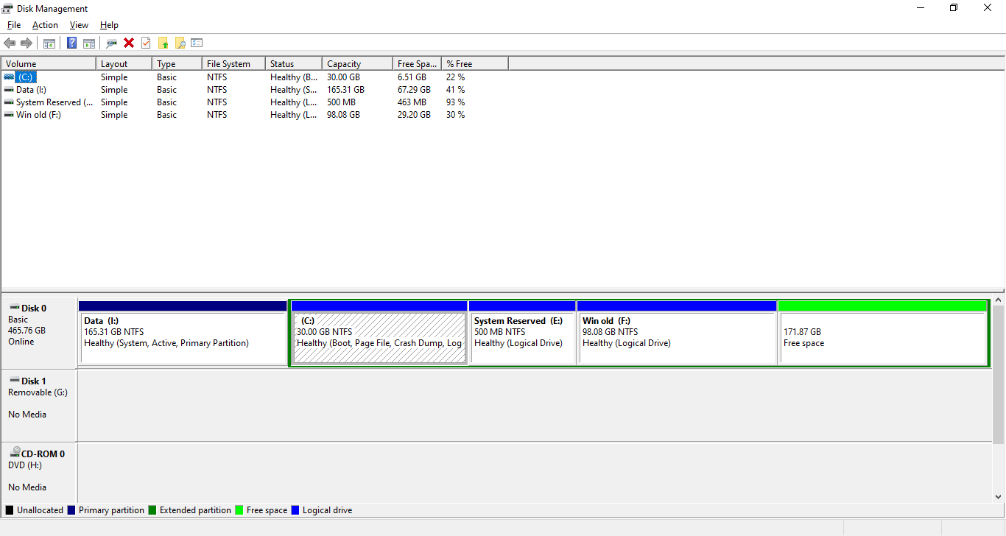Click the disk pane scrollbar up arrow
1006x536 pixels.
[999, 300]
